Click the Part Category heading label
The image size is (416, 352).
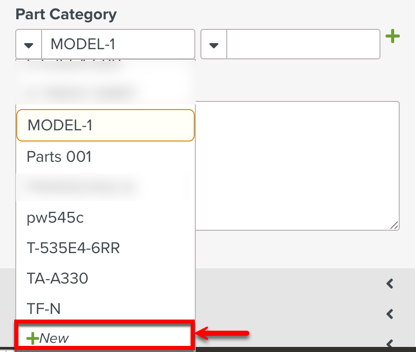(x=65, y=14)
